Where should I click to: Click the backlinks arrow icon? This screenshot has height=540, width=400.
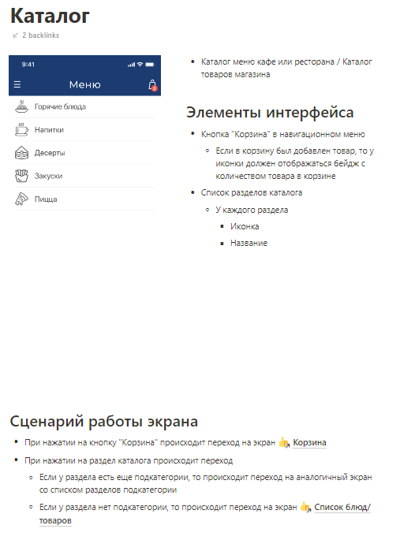(15, 35)
